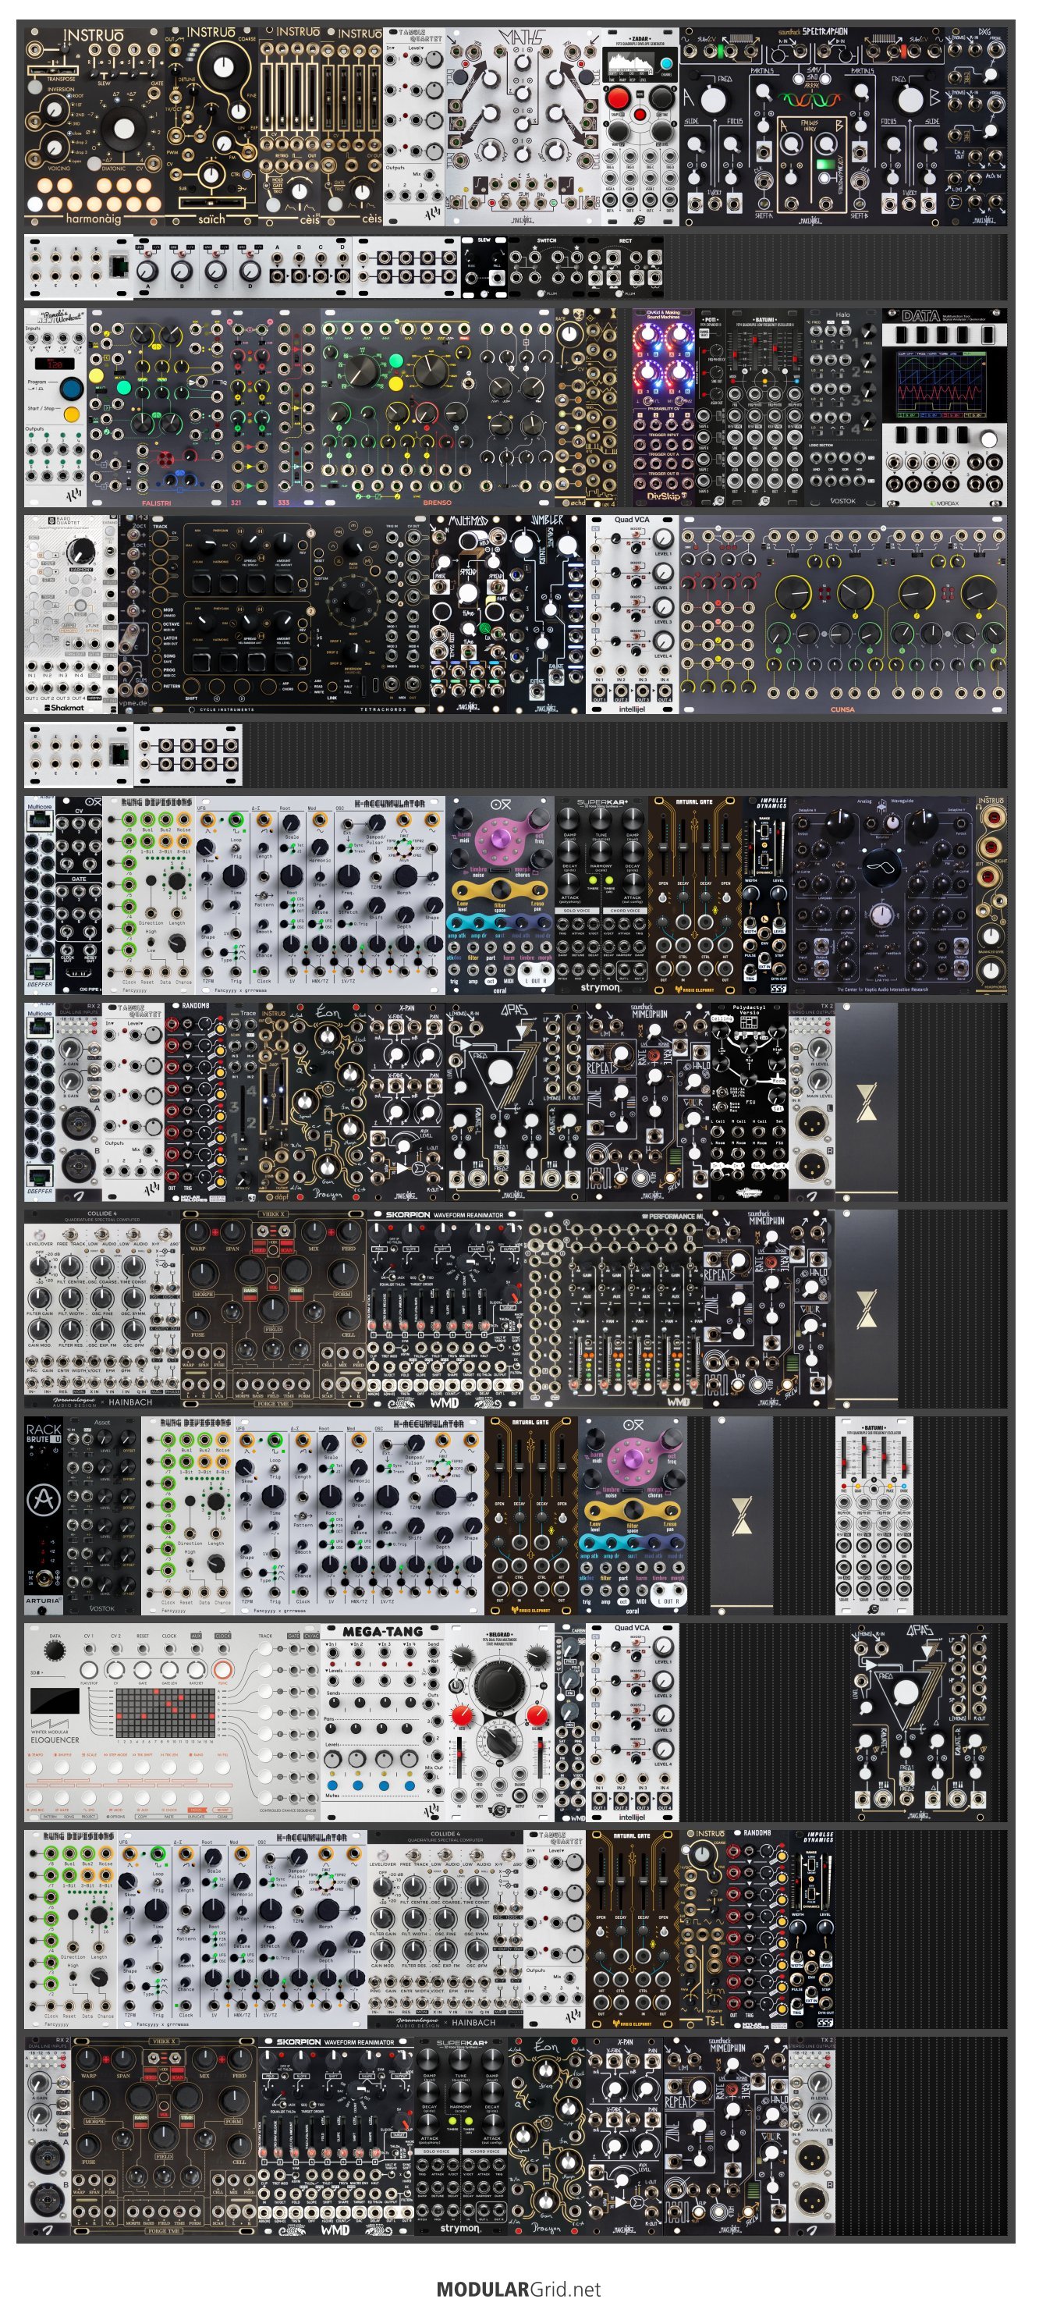The image size is (1039, 2306).
Task: Click the MULTIMOD module title
Action: pyautogui.click(x=469, y=520)
